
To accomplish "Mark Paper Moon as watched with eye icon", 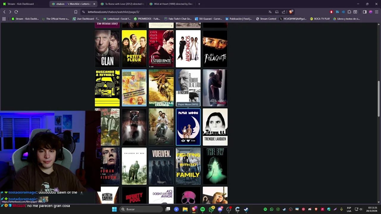I will (x=183, y=141).
